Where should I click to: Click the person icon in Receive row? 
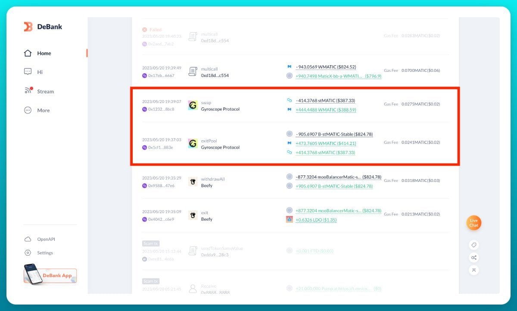tap(193, 289)
